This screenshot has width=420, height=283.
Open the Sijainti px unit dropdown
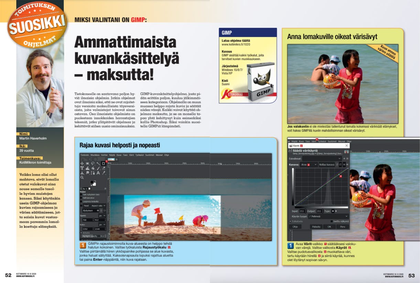coord(103,216)
